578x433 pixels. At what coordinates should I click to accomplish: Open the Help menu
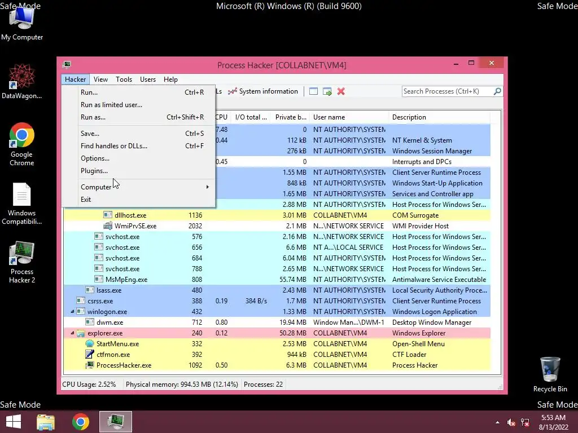[x=170, y=79]
